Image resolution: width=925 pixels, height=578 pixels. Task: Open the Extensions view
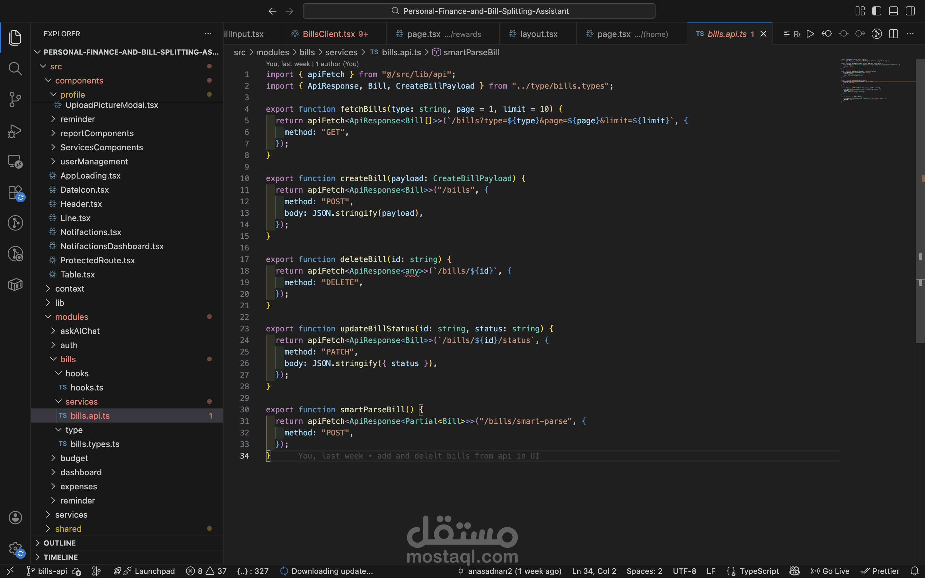click(x=15, y=193)
